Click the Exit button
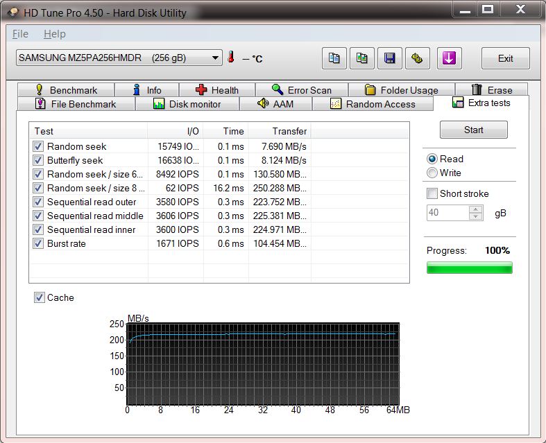Screen dimensions: 546x443 (x=505, y=58)
